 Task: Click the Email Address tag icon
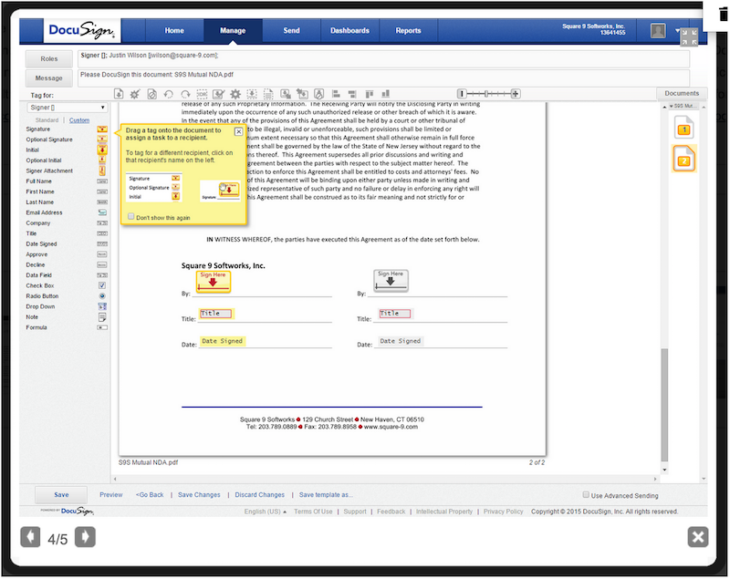click(102, 212)
